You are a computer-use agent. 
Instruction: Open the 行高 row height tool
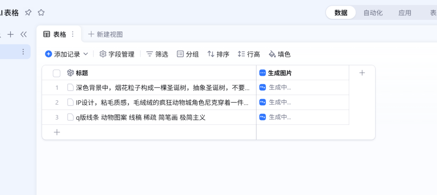point(249,54)
